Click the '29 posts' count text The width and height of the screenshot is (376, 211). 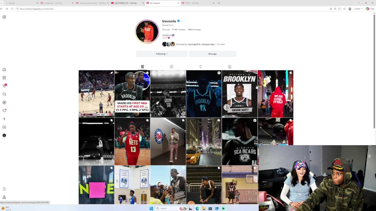pyautogui.click(x=166, y=30)
